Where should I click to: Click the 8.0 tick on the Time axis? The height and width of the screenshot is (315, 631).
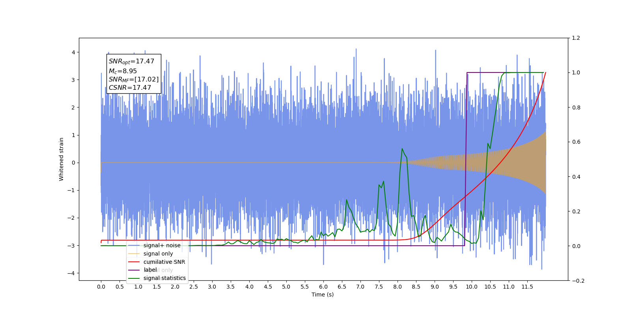398,287
